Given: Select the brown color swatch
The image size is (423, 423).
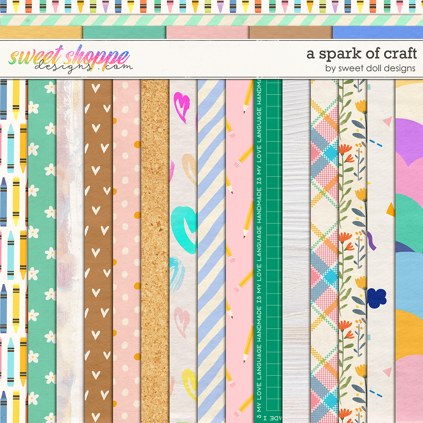Looking at the screenshot, I should (x=291, y=32).
